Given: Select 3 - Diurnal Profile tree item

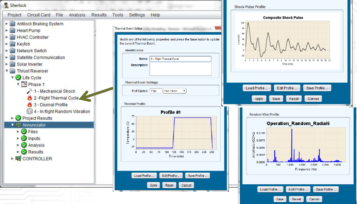Looking at the screenshot, I should click(x=51, y=104).
